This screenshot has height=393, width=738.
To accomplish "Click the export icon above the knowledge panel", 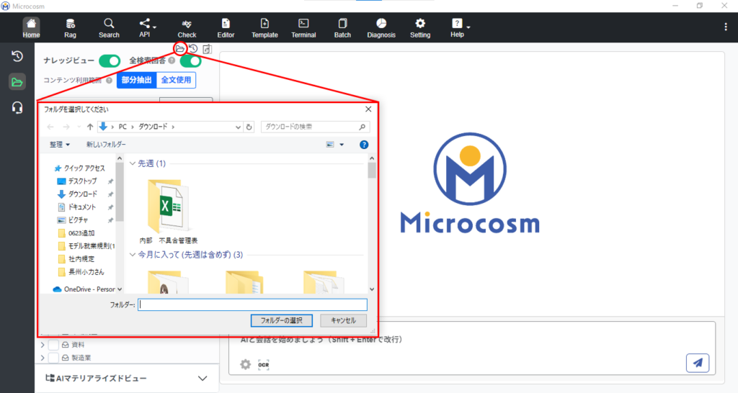I will [207, 48].
